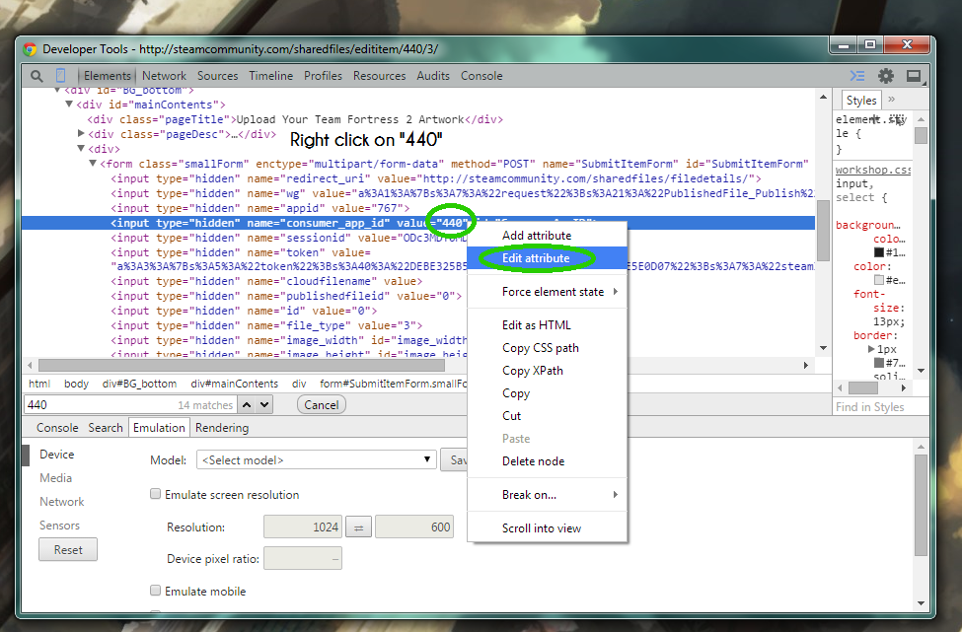Open the Profiles tab

tap(323, 76)
